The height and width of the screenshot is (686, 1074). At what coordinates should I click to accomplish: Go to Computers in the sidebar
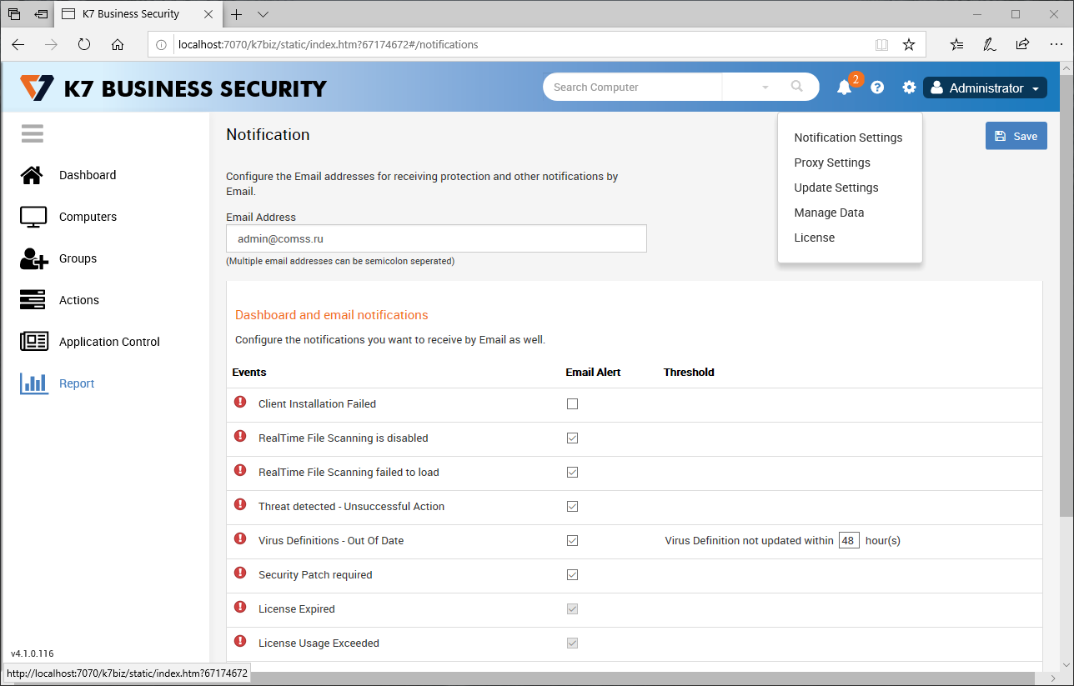point(88,217)
